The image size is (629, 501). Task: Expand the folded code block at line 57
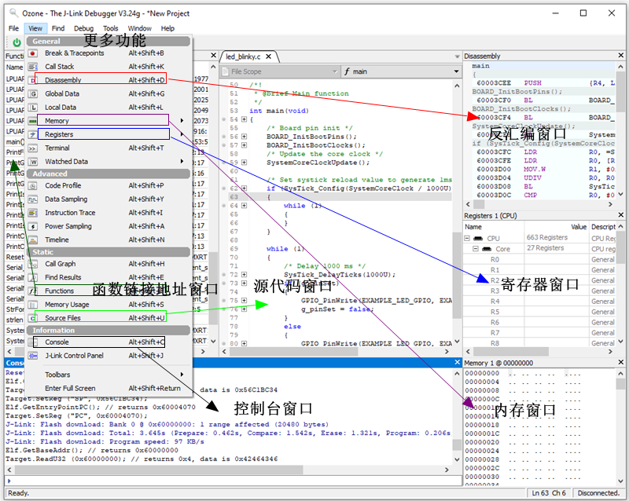point(245,145)
